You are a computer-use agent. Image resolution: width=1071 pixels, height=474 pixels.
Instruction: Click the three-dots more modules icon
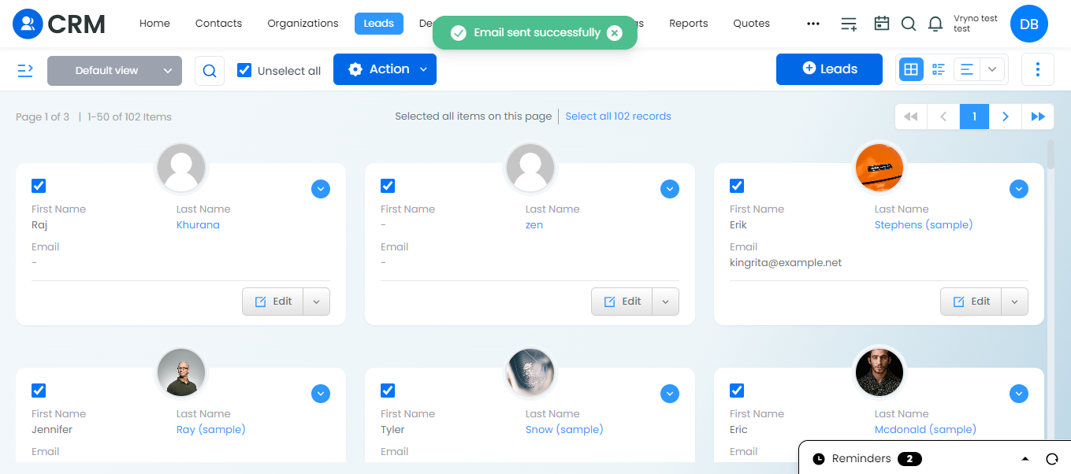(x=813, y=24)
